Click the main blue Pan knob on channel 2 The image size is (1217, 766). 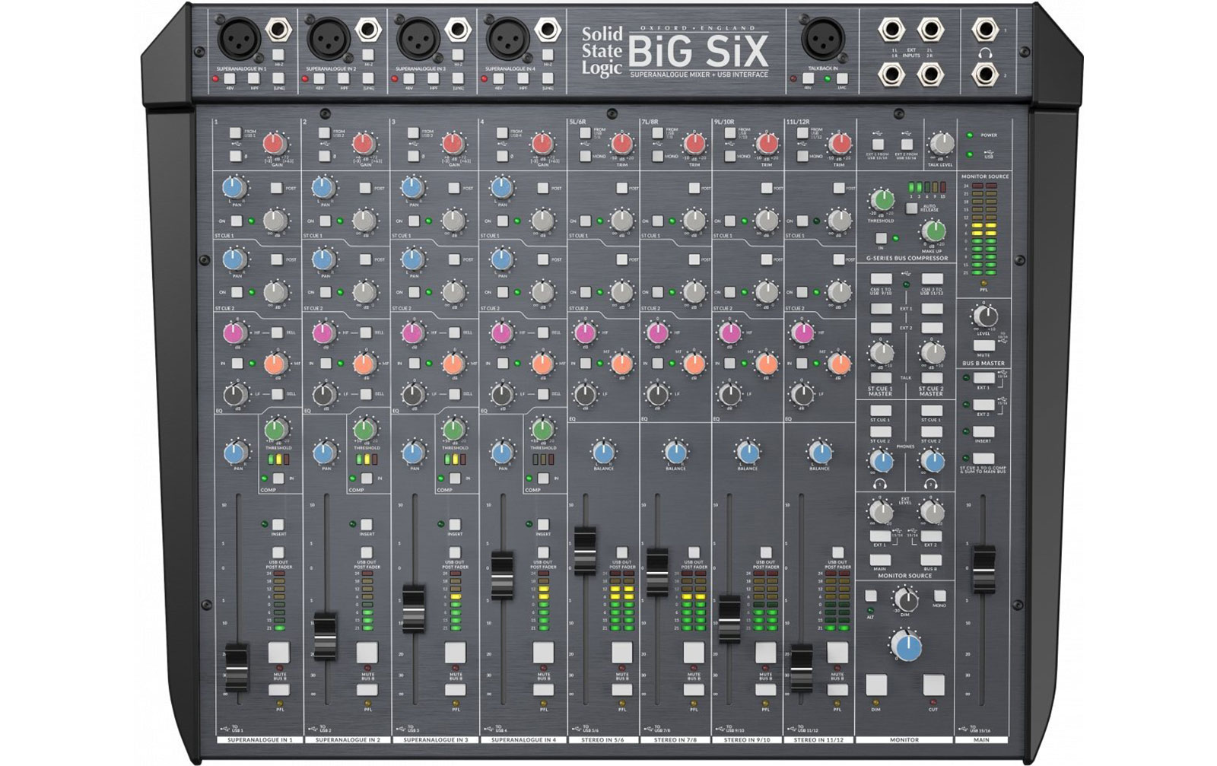coord(325,453)
